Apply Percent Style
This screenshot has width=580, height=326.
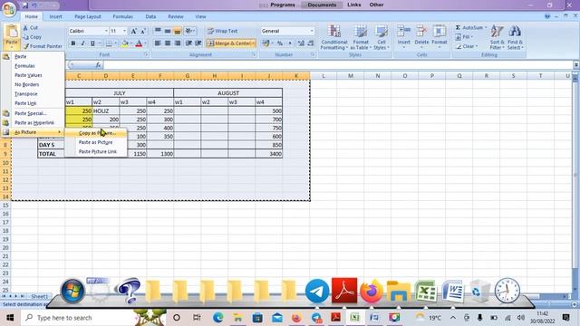280,43
